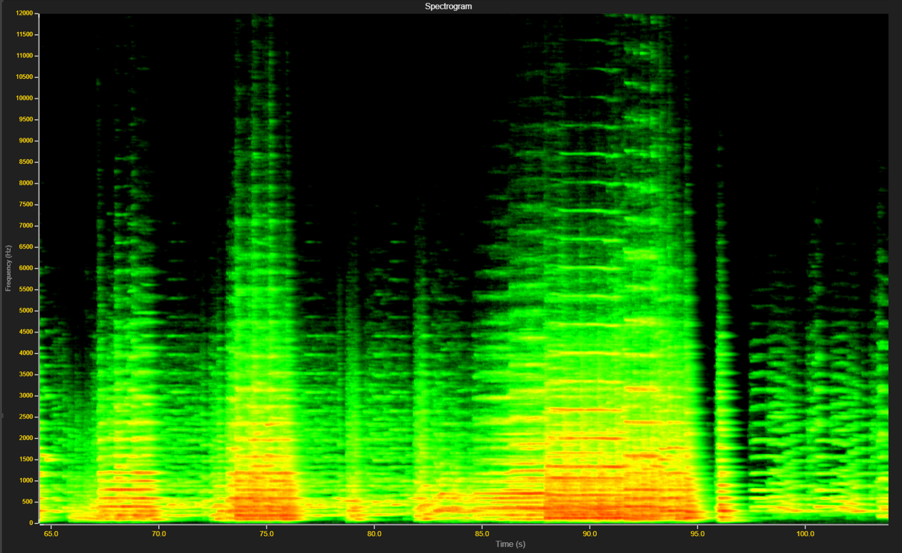
Task: Click the 0 frequency axis label
Action: [x=31, y=523]
